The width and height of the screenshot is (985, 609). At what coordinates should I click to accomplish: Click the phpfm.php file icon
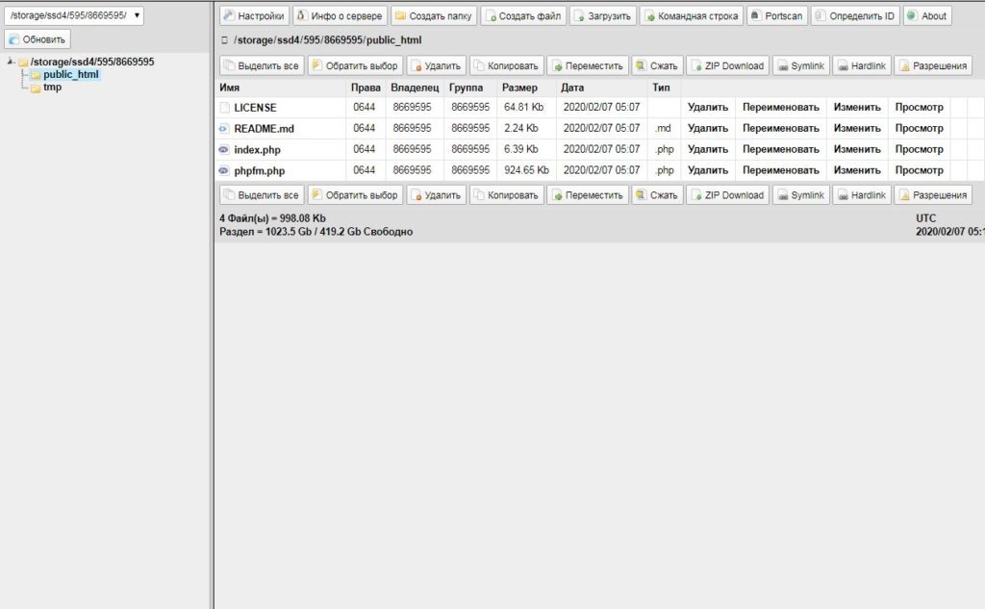223,170
